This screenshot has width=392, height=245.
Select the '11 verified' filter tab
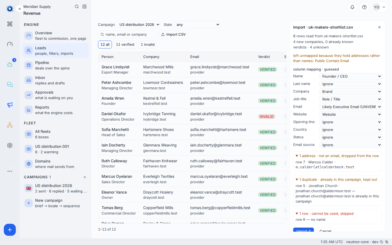(x=125, y=44)
